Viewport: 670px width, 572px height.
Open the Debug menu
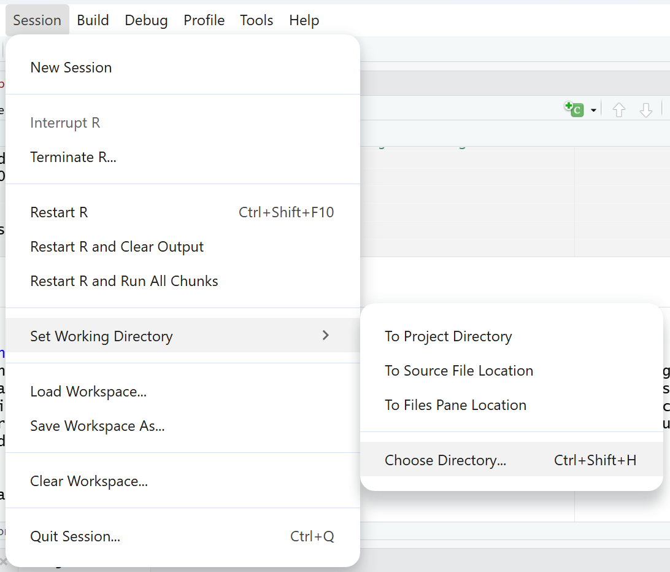pyautogui.click(x=146, y=20)
